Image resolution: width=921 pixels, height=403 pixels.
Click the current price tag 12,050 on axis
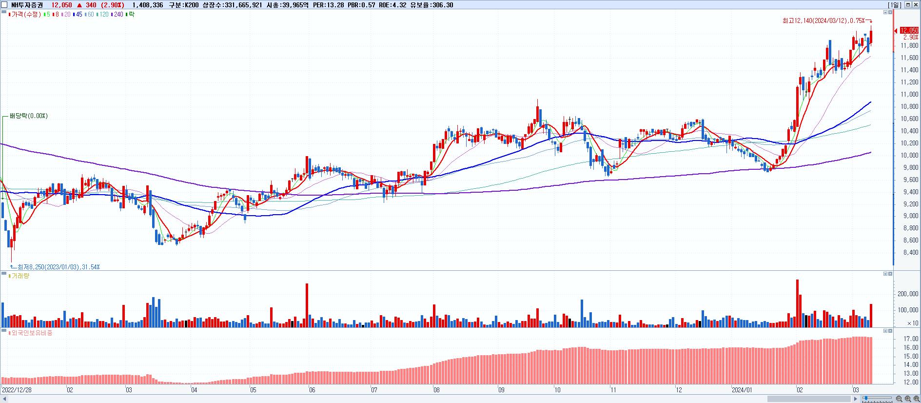pyautogui.click(x=909, y=31)
